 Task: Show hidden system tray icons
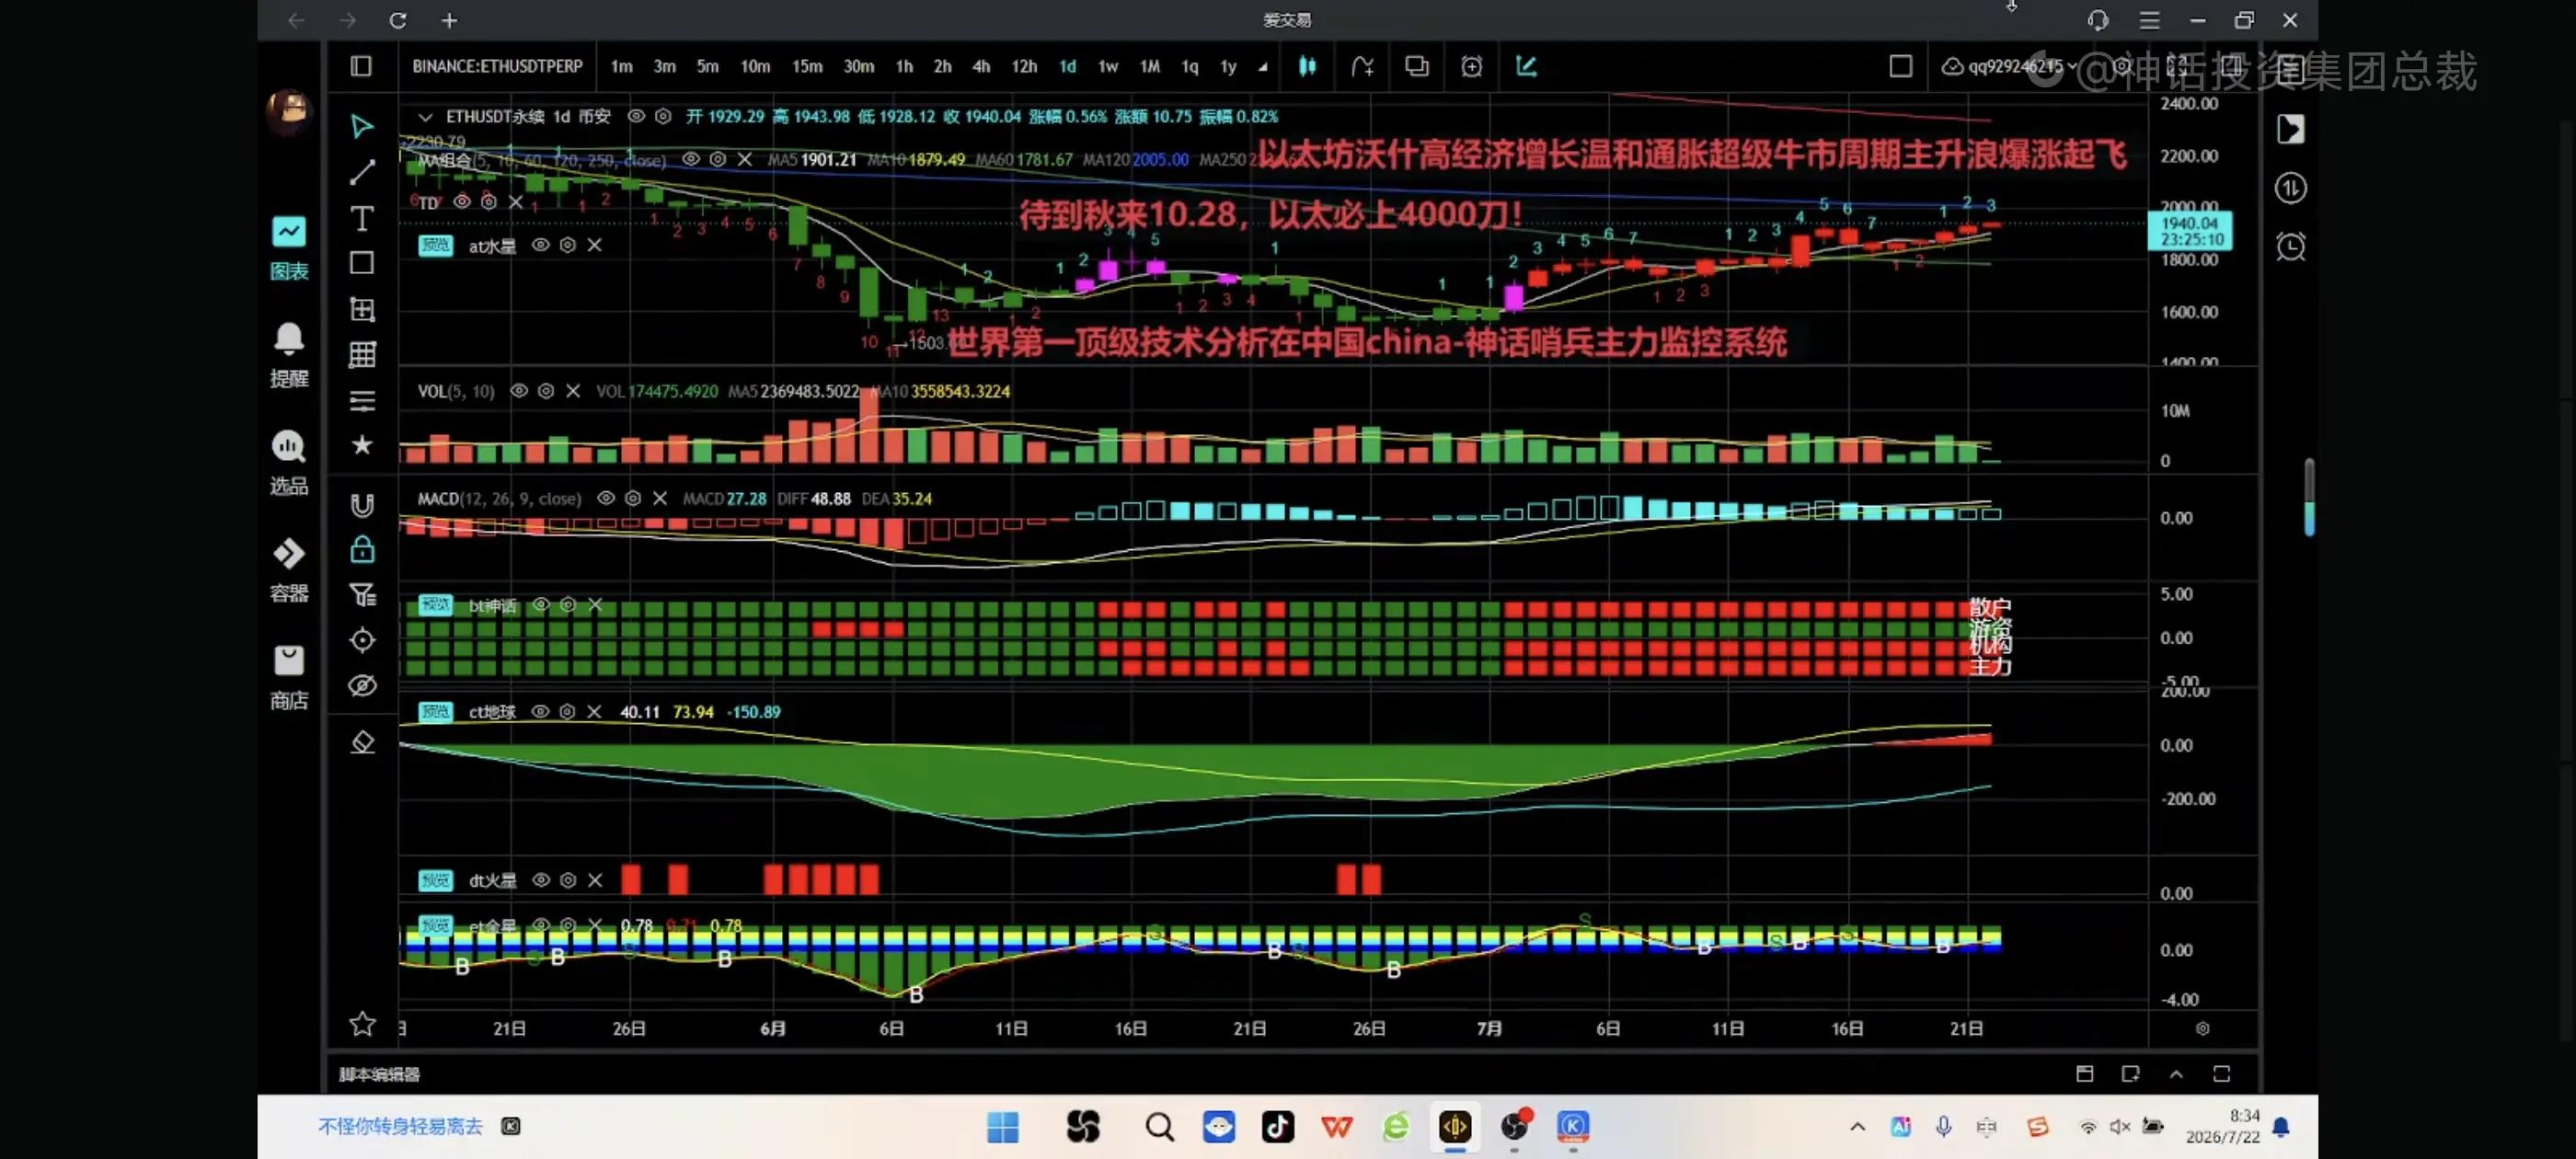point(1857,1127)
